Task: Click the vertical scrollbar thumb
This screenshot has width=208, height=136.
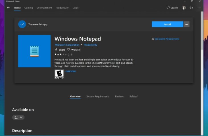Action: (x=202, y=31)
